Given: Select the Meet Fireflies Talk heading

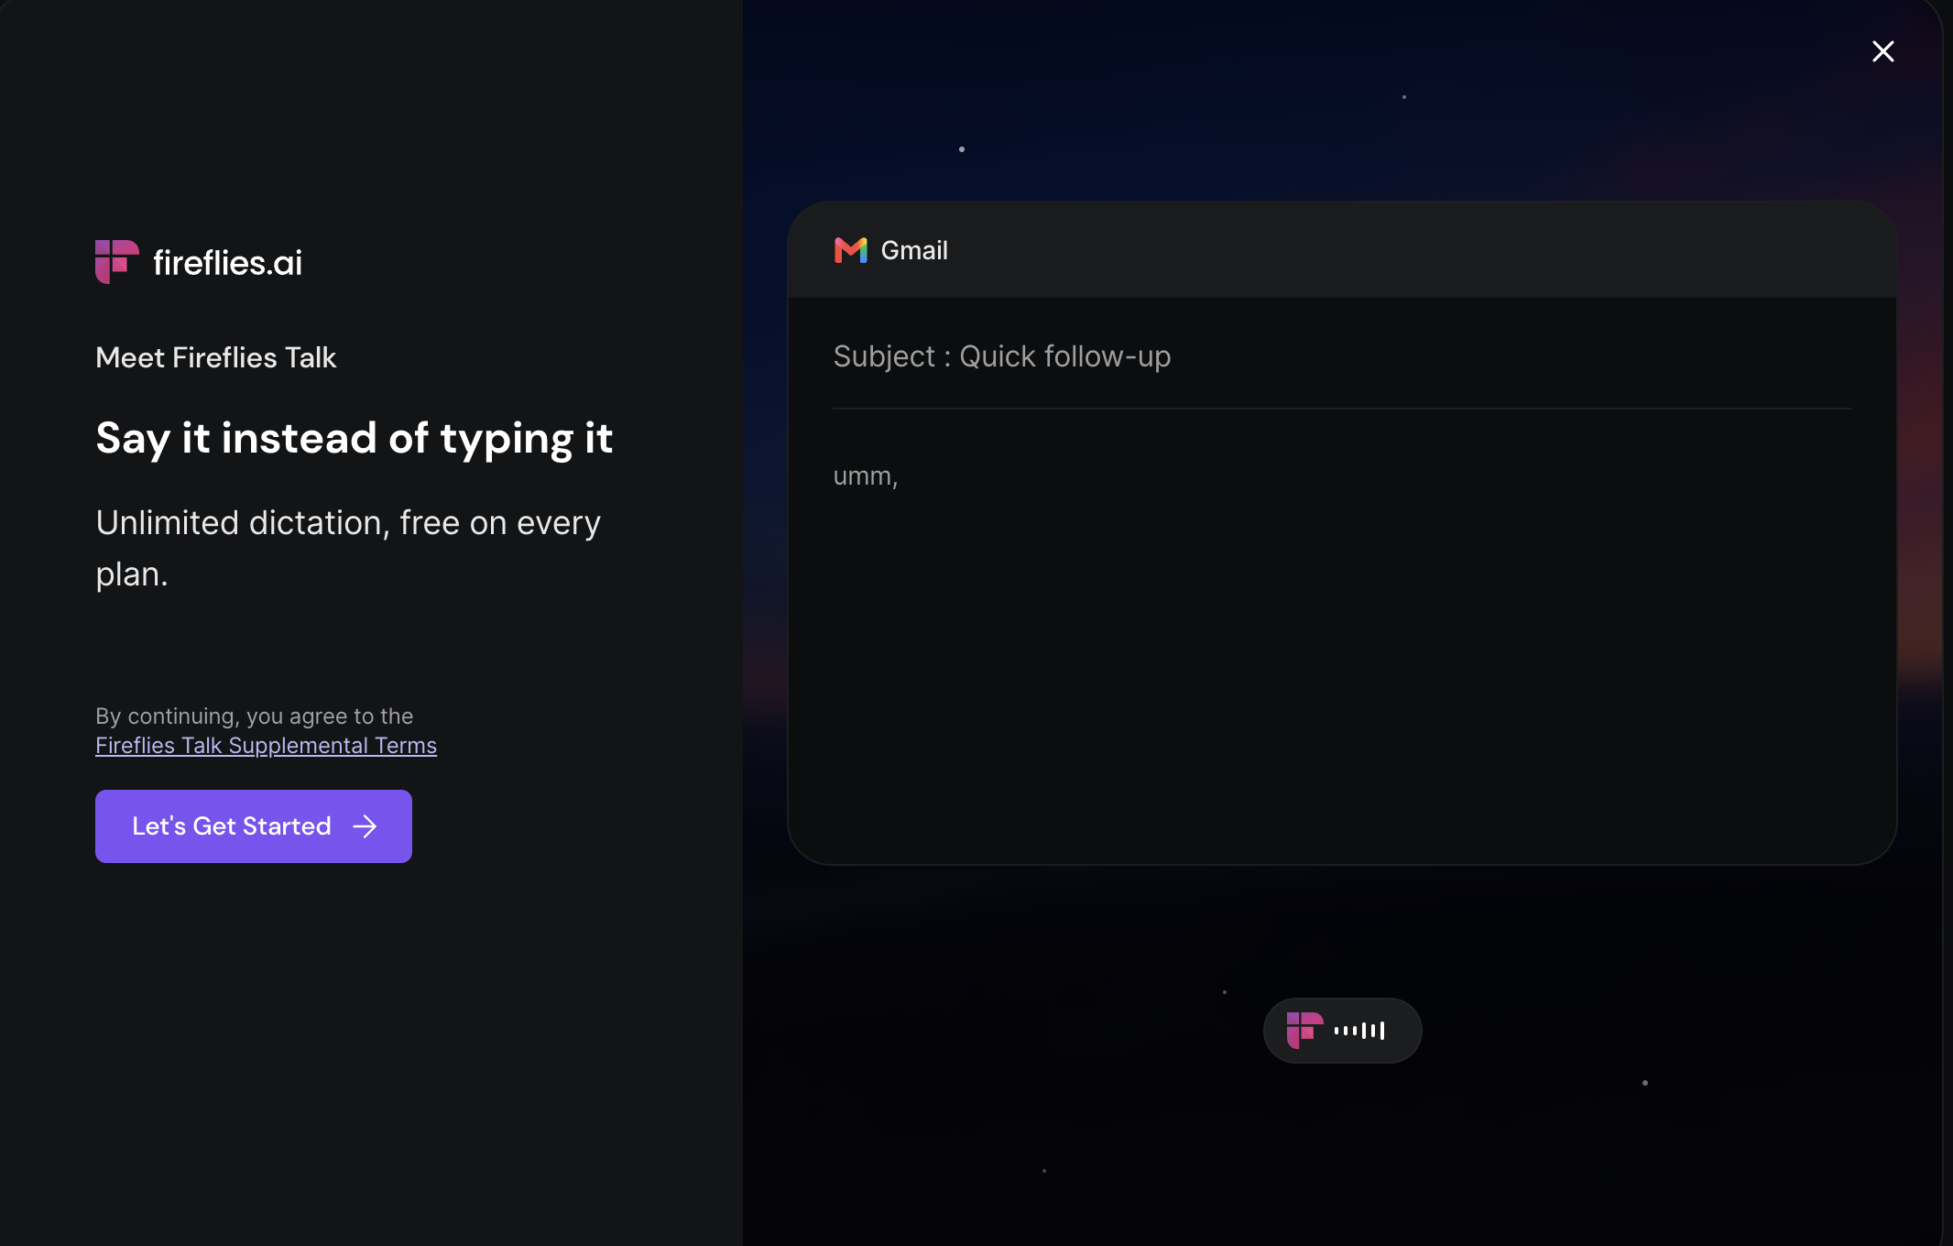Looking at the screenshot, I should point(216,357).
